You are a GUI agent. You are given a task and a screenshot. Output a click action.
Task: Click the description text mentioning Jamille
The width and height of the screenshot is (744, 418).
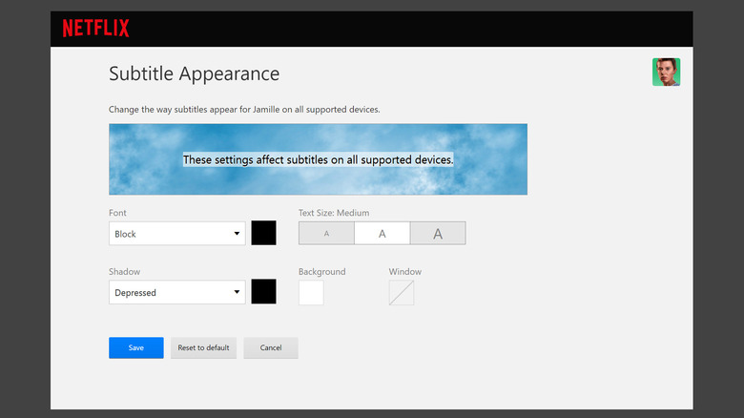(244, 110)
